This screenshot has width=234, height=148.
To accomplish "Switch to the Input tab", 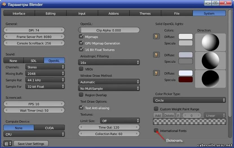I will (82, 13).
